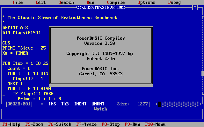Toggle the UNDNT unindent indicator
This screenshot has height=127, width=204.
pyautogui.click(x=98, y=104)
